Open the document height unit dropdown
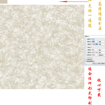The width and height of the screenshot is (105, 105). point(102,52)
